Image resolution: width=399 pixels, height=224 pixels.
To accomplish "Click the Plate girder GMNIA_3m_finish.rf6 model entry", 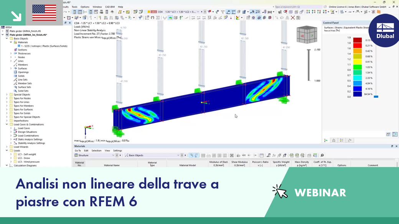I will pyautogui.click(x=29, y=35).
